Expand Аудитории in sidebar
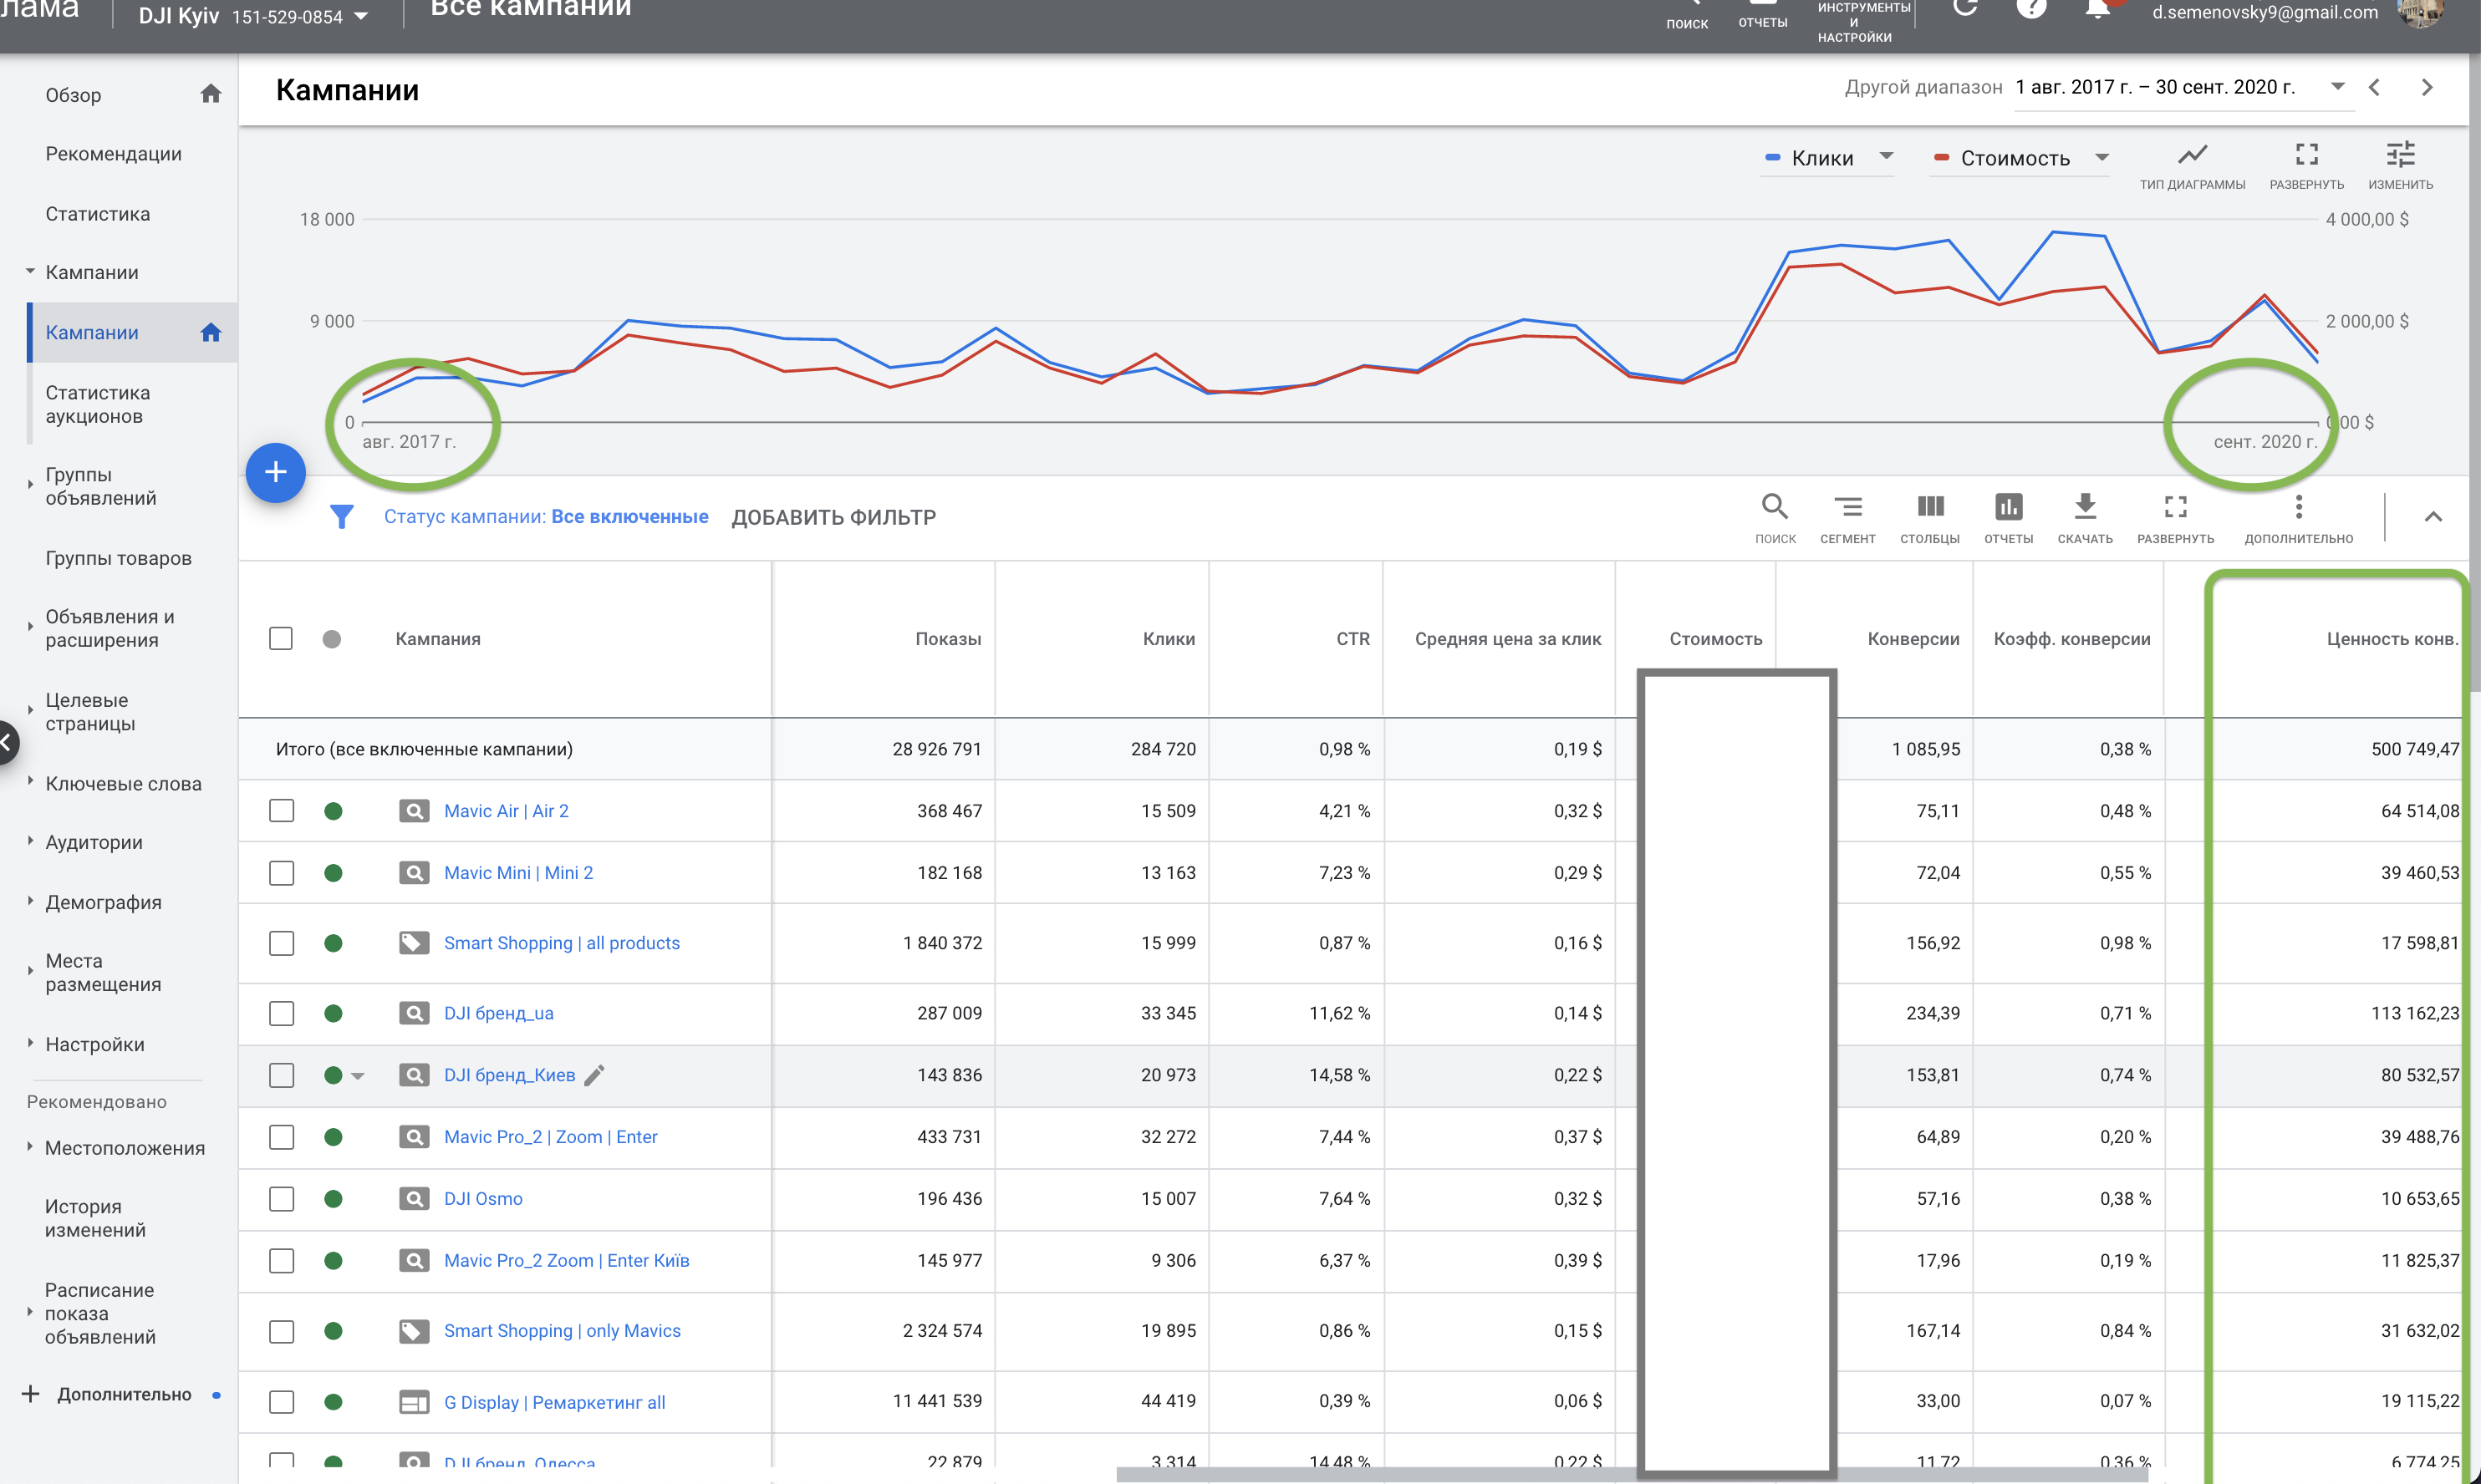This screenshot has width=2481, height=1484. pos(30,841)
